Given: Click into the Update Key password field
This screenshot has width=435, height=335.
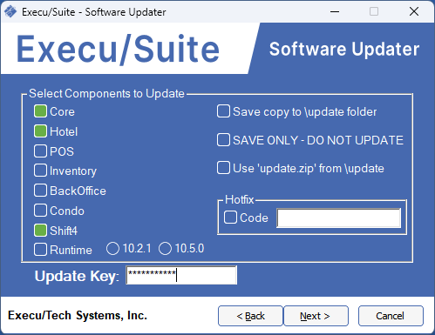Looking at the screenshot, I should point(181,275).
